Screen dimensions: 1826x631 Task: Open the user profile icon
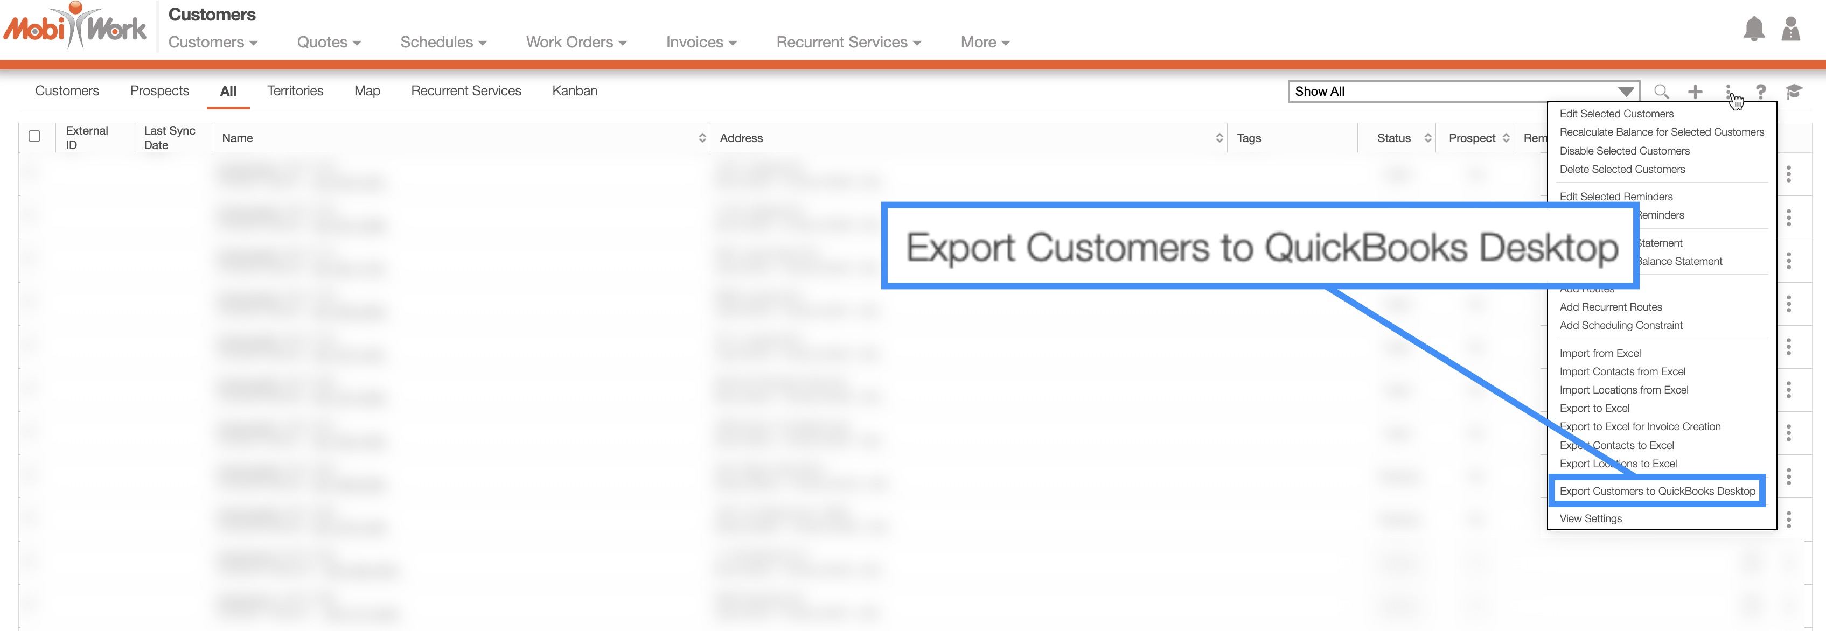pyautogui.click(x=1790, y=30)
